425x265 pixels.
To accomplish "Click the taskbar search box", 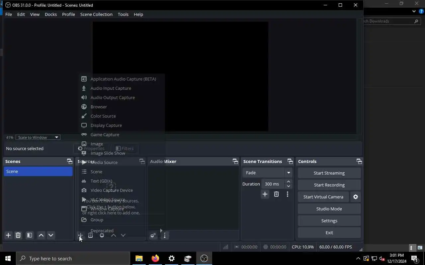I will tap(73, 258).
